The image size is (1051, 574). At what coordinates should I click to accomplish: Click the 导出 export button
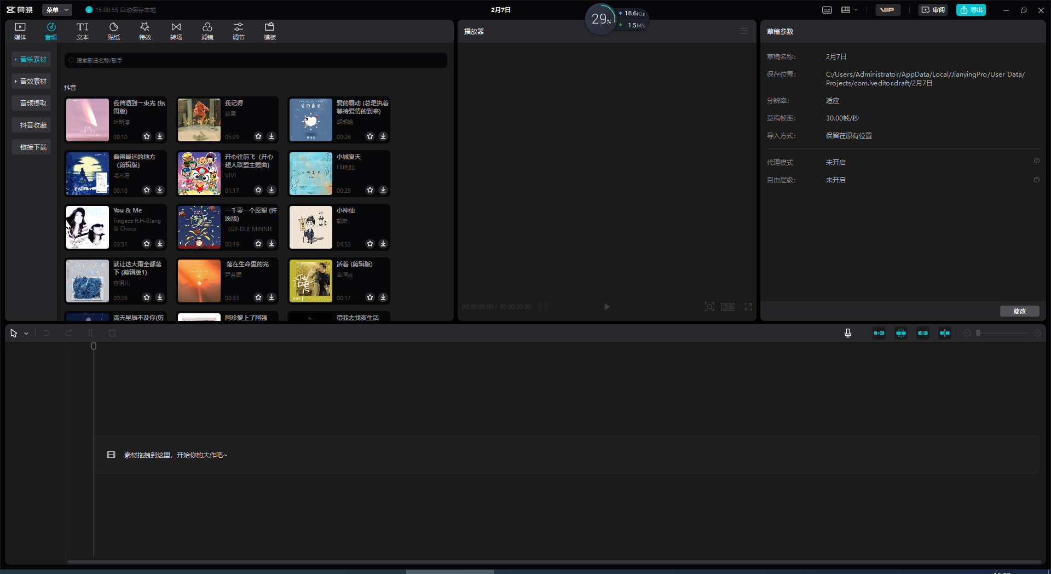coord(971,10)
